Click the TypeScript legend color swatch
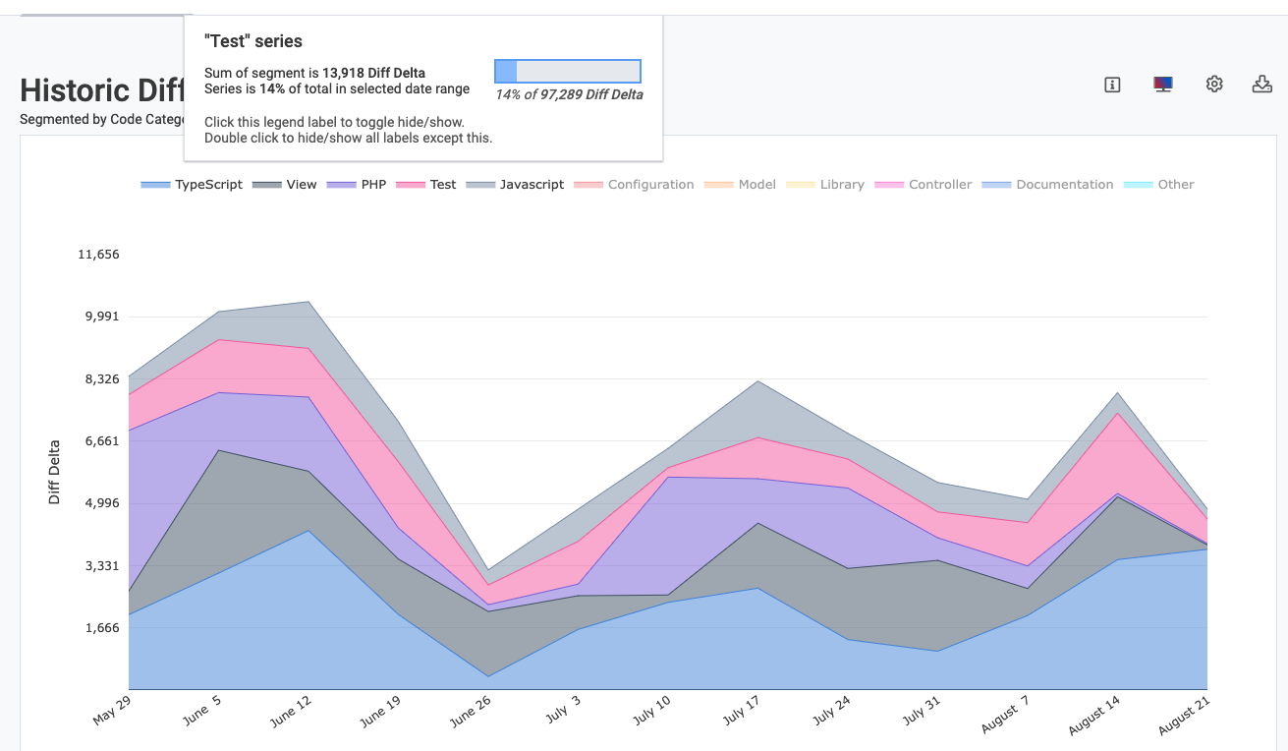The height and width of the screenshot is (751, 1288). tap(155, 185)
